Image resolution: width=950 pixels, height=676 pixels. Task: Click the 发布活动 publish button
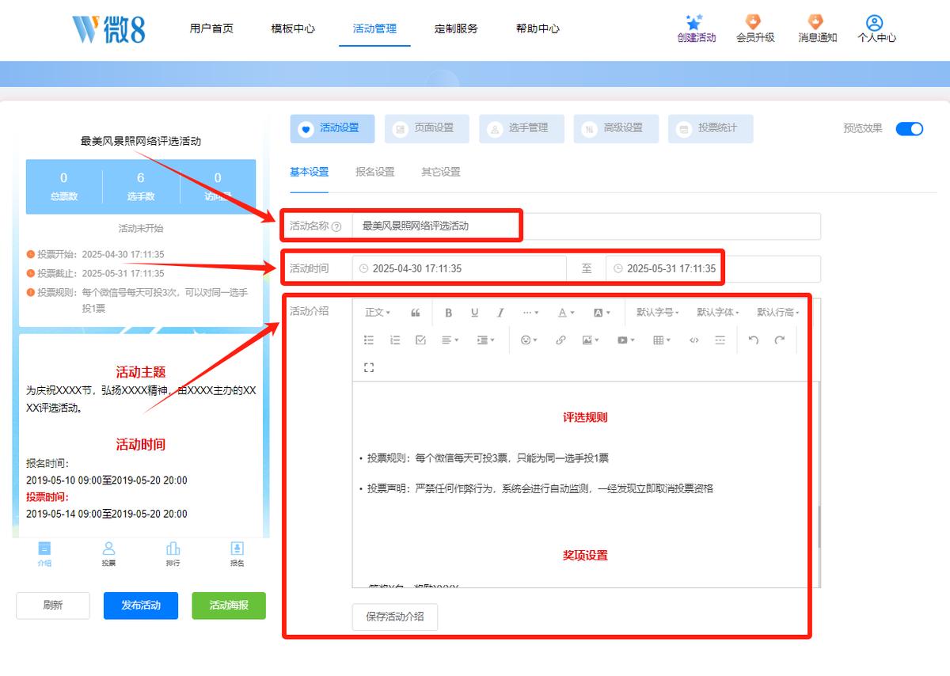click(141, 606)
